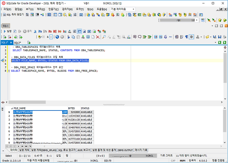Click the new page icon with green dot
228x163 pixels.
click(x=5, y=37)
